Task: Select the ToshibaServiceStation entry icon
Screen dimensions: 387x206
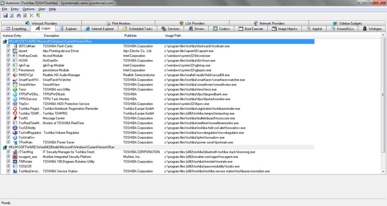Action: click(x=15, y=171)
